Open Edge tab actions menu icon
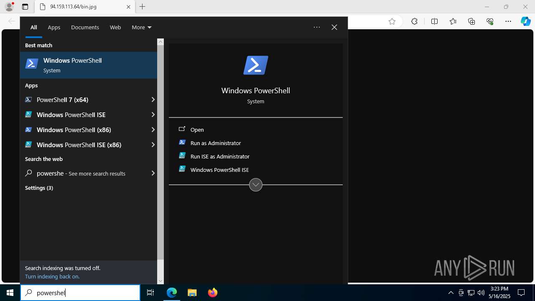 click(x=25, y=7)
